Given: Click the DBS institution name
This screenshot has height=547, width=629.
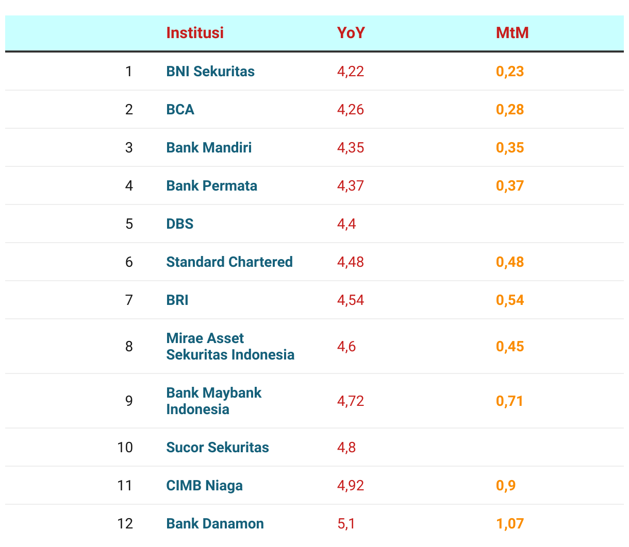Looking at the screenshot, I should click(180, 224).
